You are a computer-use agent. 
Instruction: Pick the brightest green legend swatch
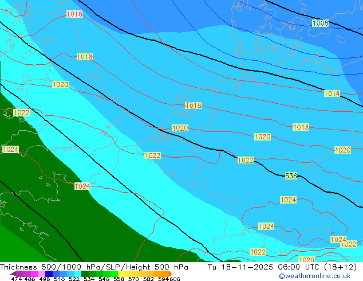[x=115, y=274]
